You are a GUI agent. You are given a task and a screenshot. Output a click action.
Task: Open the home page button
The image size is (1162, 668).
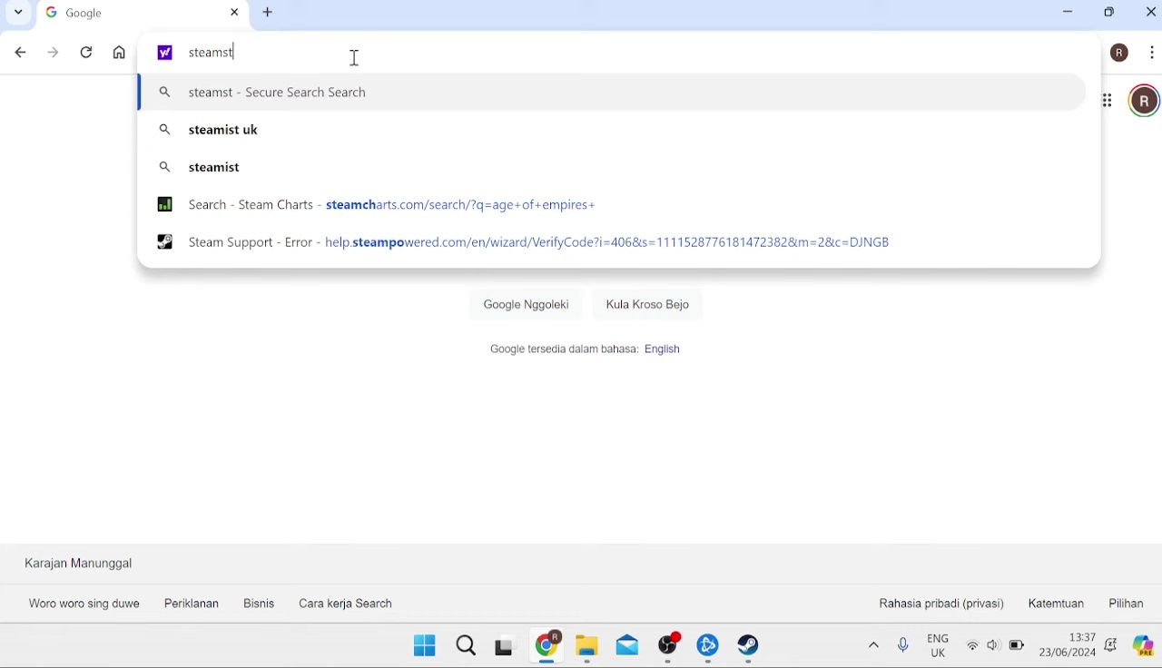[x=119, y=53]
